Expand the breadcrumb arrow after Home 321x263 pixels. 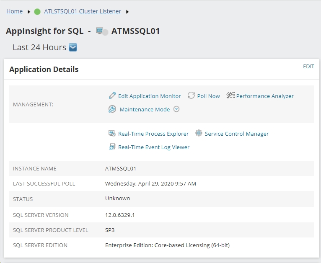pos(28,12)
